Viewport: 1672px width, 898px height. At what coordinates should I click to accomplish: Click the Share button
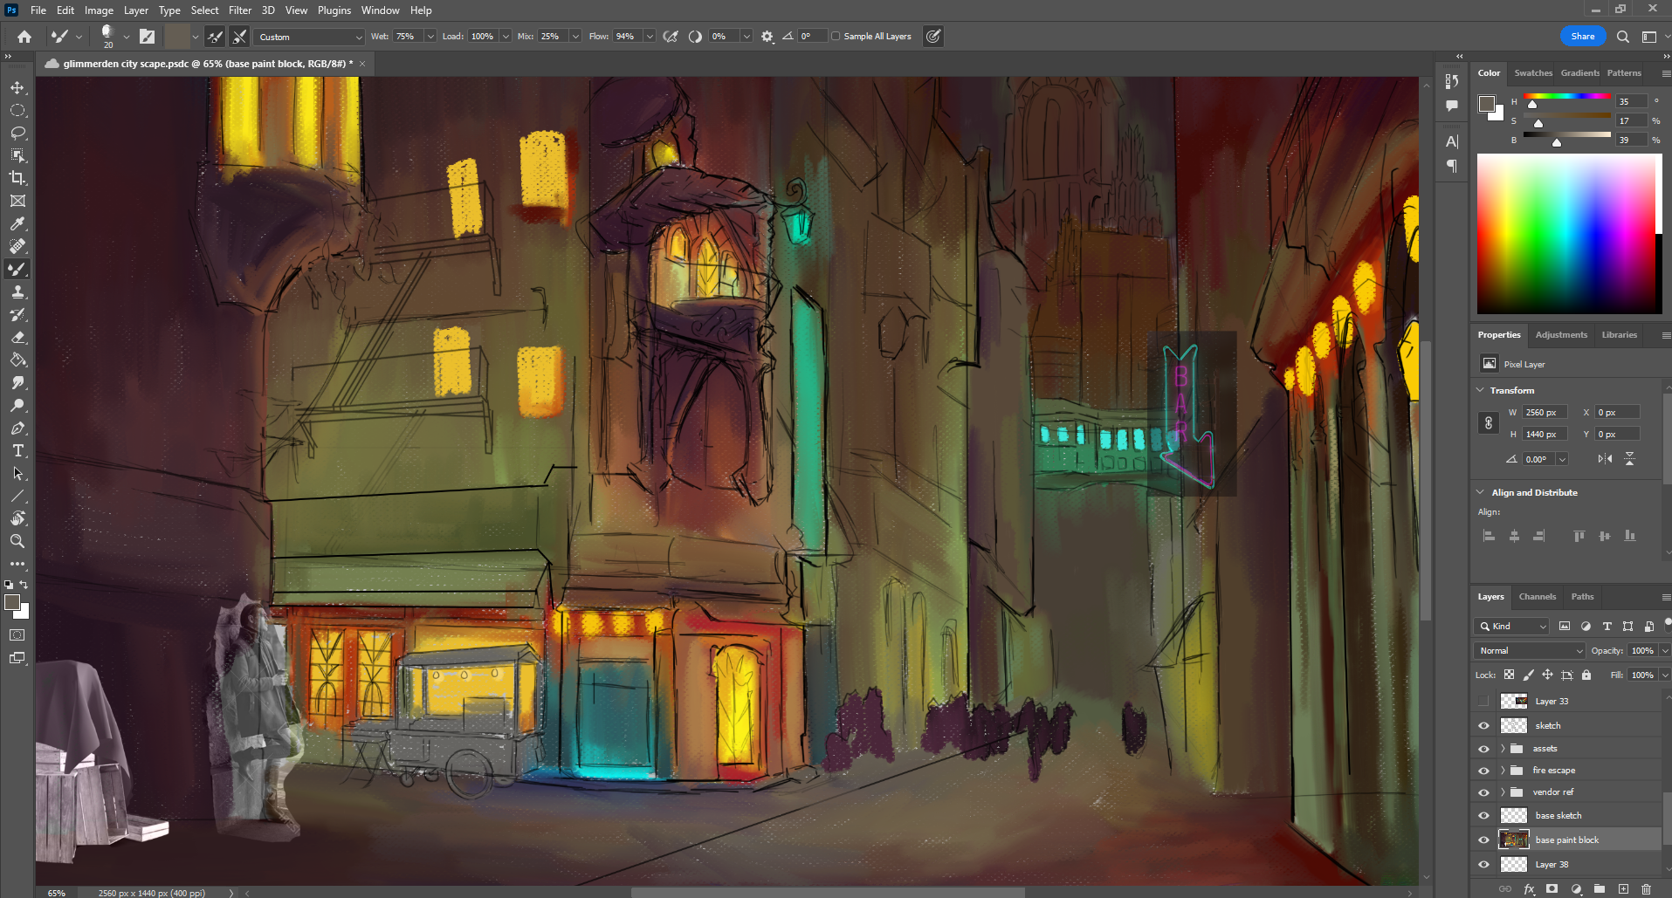coord(1582,37)
